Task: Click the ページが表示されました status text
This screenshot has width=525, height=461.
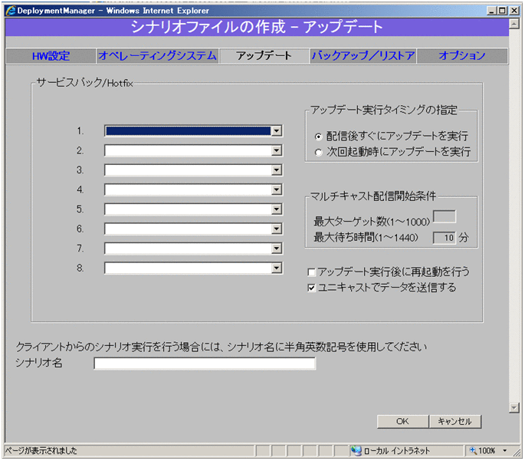Action: [41, 451]
